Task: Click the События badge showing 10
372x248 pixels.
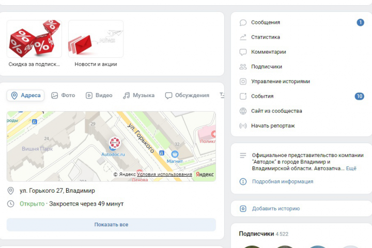Action: pos(360,96)
